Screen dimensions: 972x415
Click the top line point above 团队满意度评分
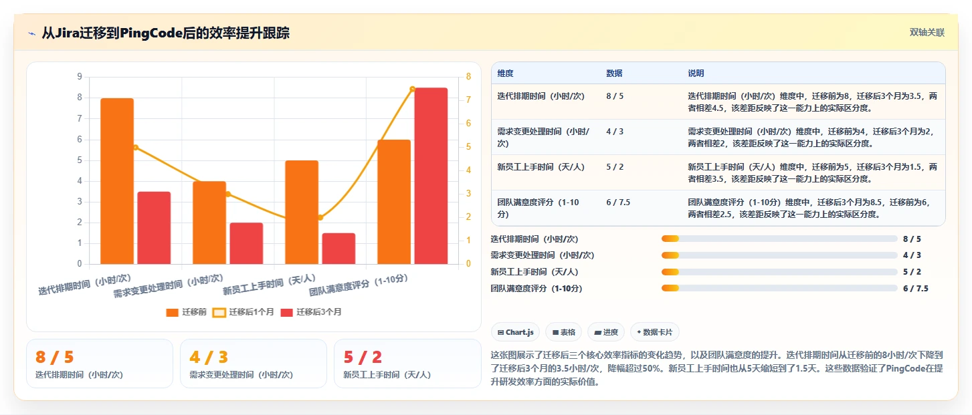point(412,89)
